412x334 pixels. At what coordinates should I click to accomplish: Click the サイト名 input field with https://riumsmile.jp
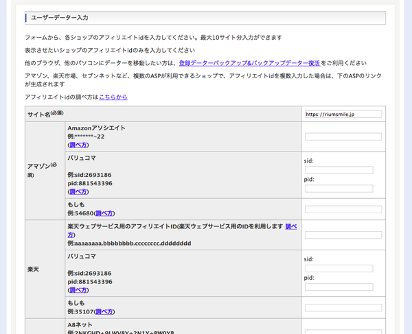[x=343, y=114]
